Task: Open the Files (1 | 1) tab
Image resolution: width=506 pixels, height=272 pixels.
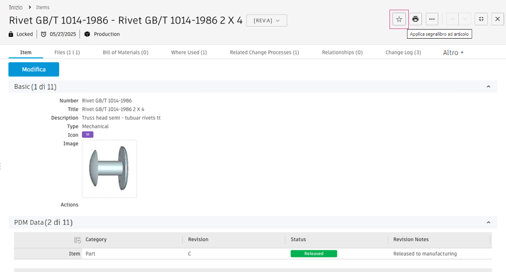Action: pos(67,53)
